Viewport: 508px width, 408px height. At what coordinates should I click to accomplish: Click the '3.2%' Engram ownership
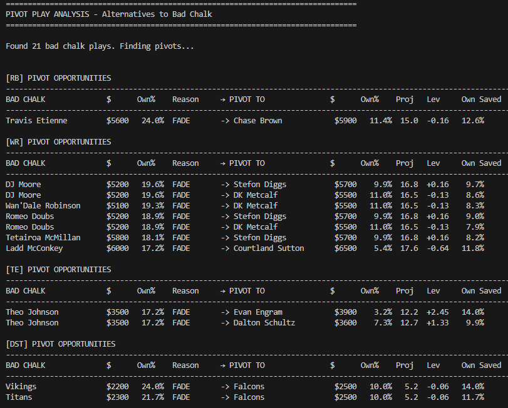click(383, 312)
